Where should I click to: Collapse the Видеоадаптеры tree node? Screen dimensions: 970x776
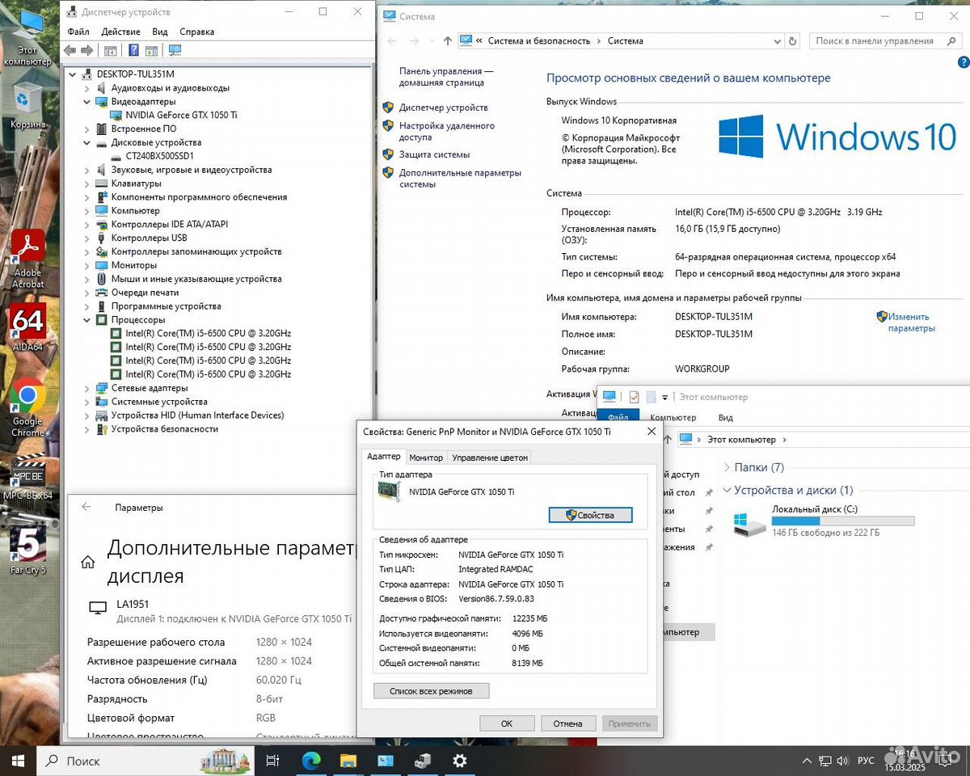pos(87,102)
